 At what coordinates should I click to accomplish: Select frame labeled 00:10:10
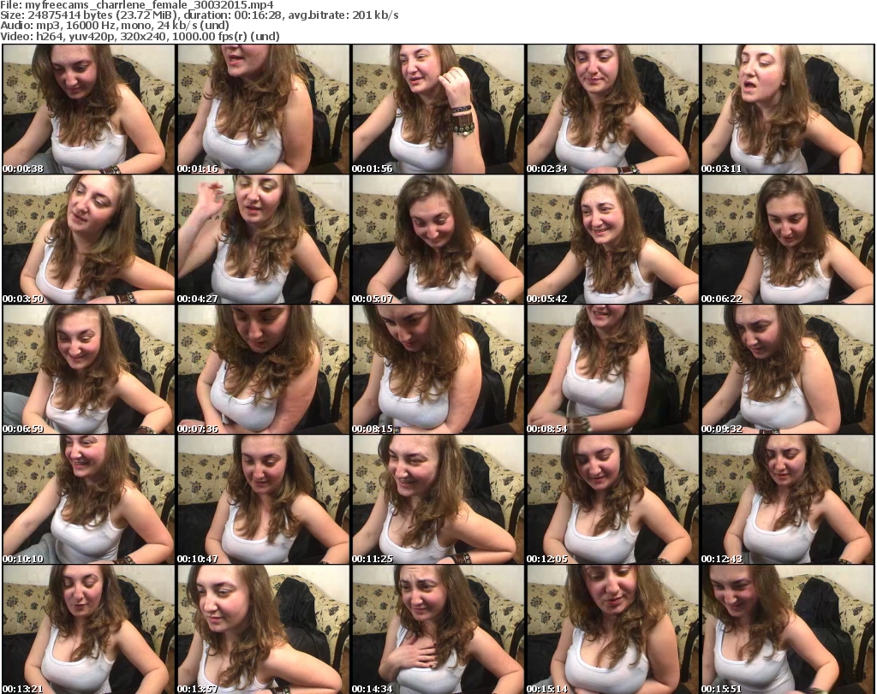(x=88, y=500)
